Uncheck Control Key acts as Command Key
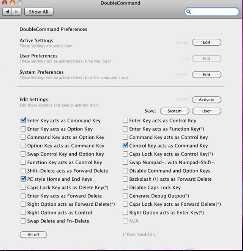This screenshot has height=251, width=243. [x=125, y=146]
